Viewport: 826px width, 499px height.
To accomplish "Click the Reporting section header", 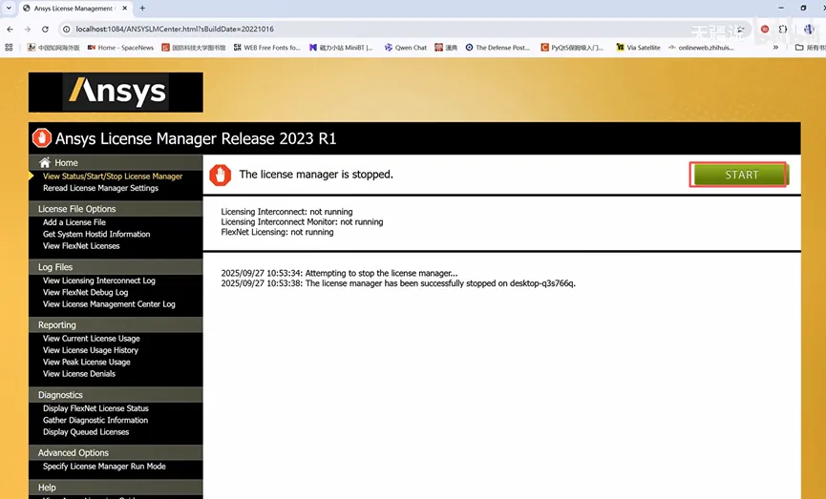I will click(116, 324).
